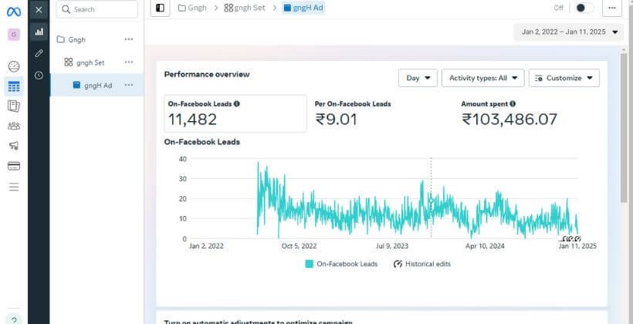This screenshot has height=324, width=633.
Task: Toggle the gngH Ad on/off switch
Action: pyautogui.click(x=584, y=8)
